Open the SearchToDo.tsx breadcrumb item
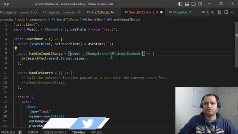Viewport: 238px width, 134px height. (x=65, y=19)
